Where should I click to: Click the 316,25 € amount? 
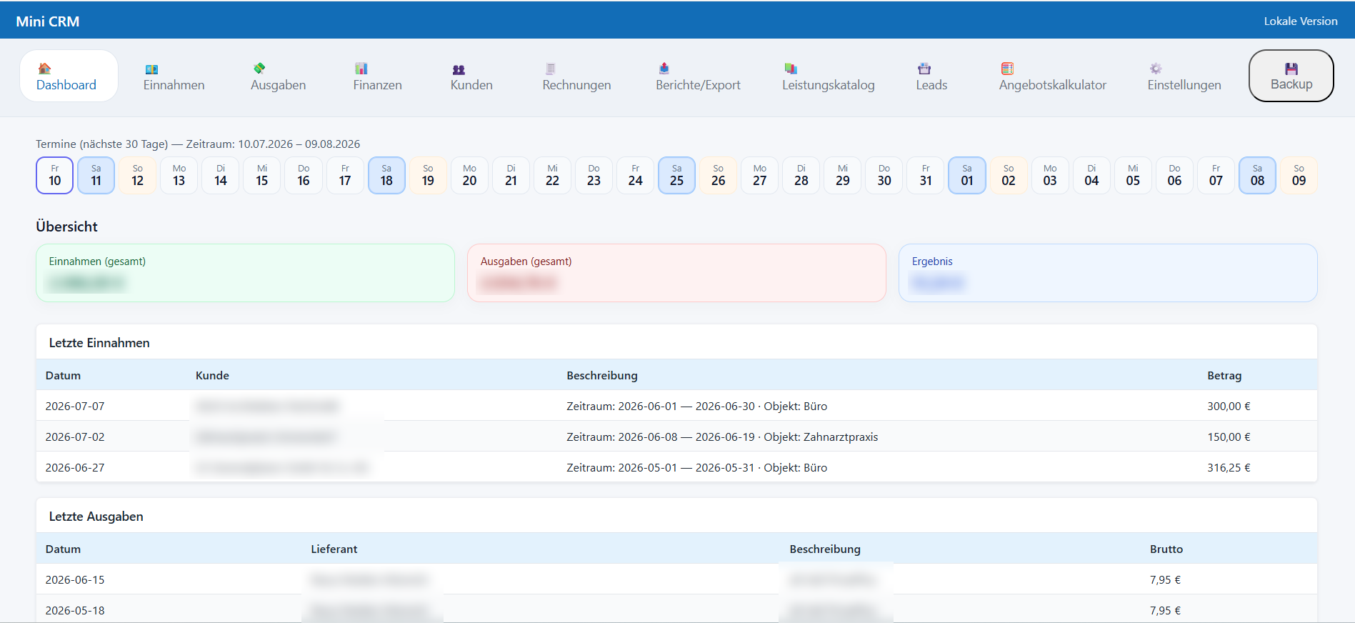(x=1229, y=467)
